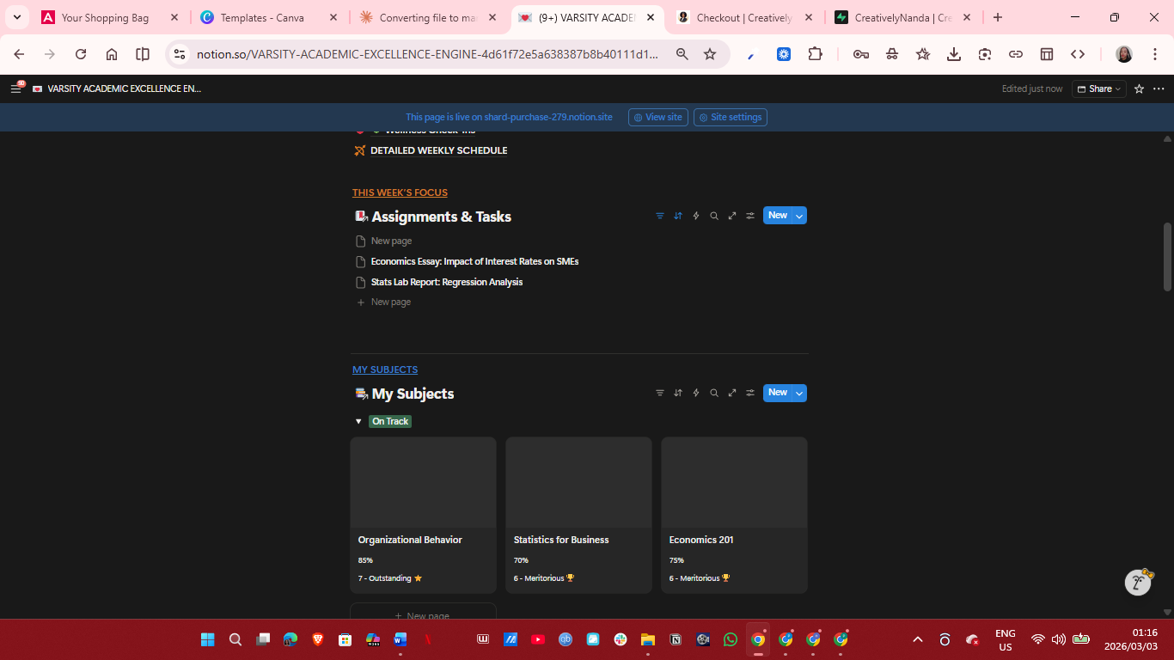1174x660 pixels.
Task: Click the 85% progress indicator on Organizational Behavior
Action: coord(365,559)
